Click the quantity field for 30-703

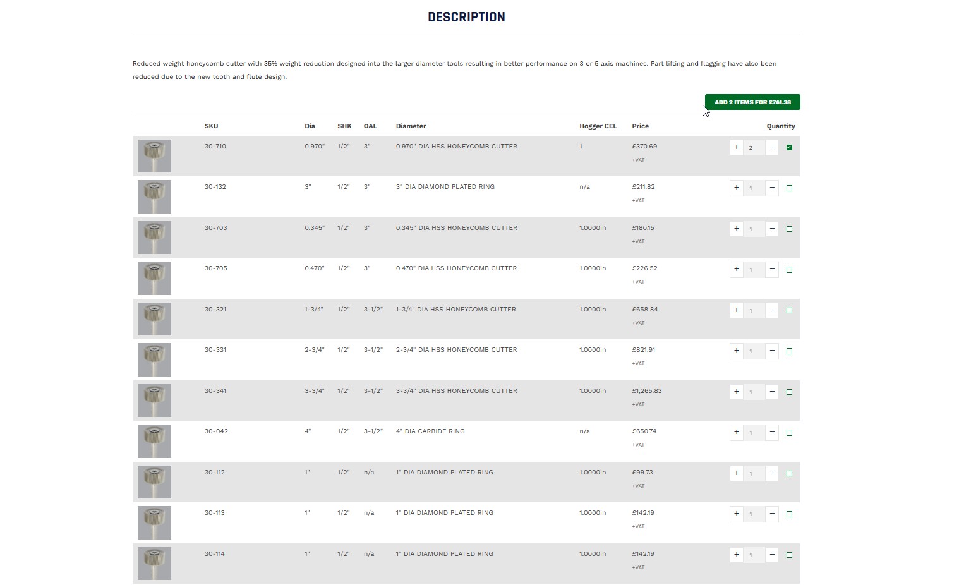tap(754, 229)
